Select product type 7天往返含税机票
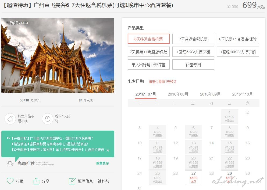Screen dimensions: 267x190 point(193,39)
